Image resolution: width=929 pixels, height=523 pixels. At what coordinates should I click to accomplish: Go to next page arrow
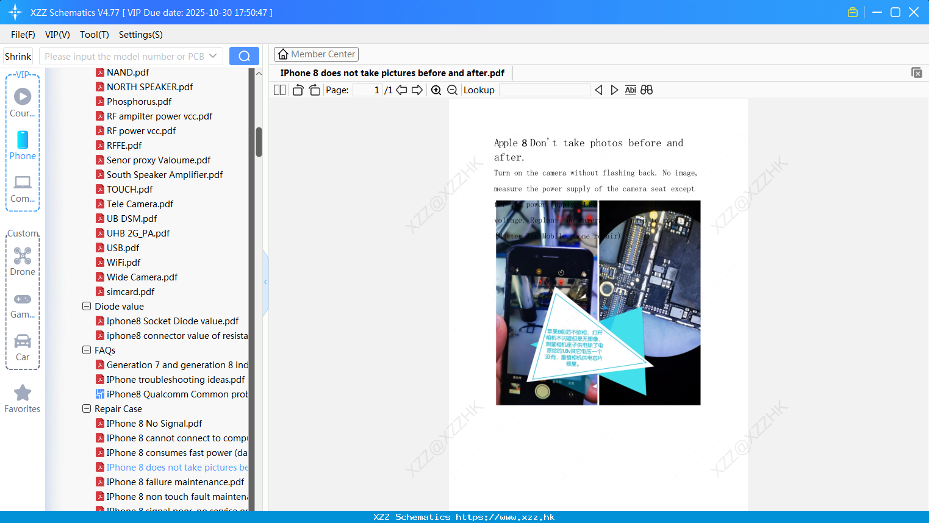[417, 90]
